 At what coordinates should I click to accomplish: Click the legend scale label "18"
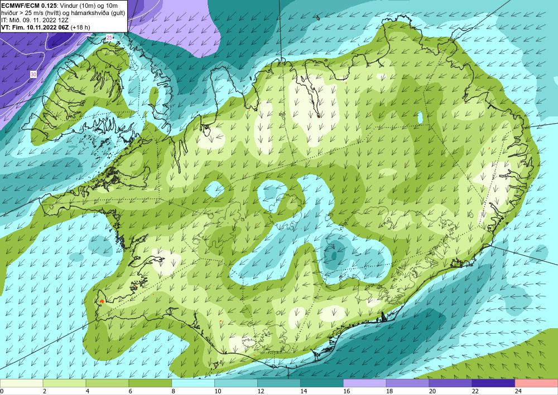coord(389,391)
